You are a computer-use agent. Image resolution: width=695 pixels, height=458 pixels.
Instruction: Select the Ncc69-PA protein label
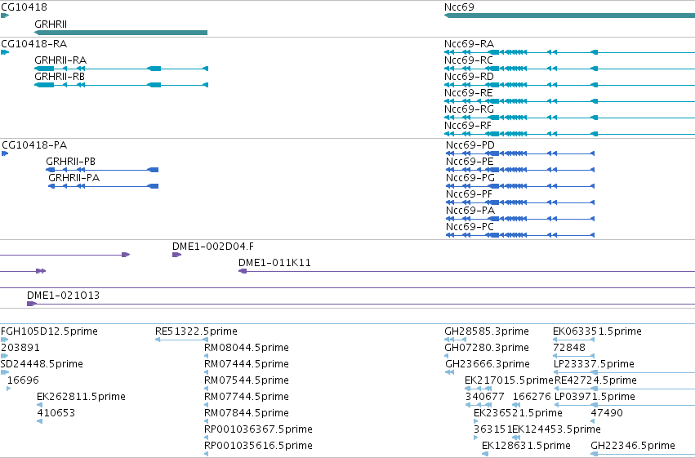click(x=470, y=211)
